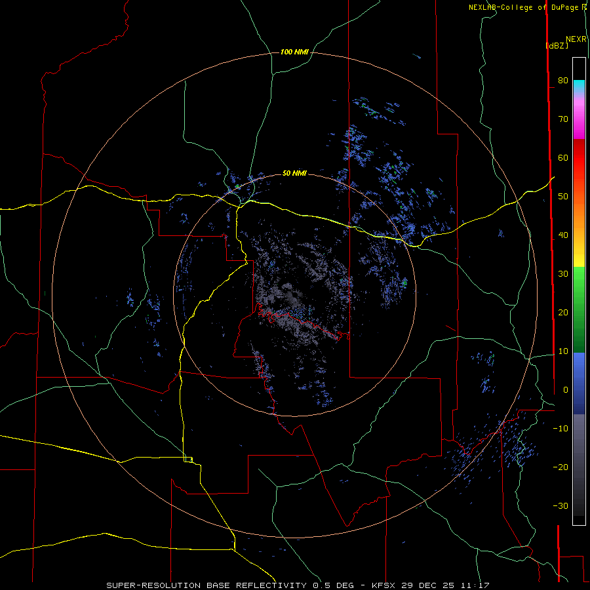Click the [dBZ] unit label
The width and height of the screenshot is (590, 590).
point(557,45)
